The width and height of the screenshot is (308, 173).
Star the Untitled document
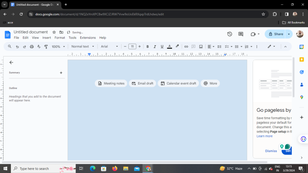click(54, 32)
